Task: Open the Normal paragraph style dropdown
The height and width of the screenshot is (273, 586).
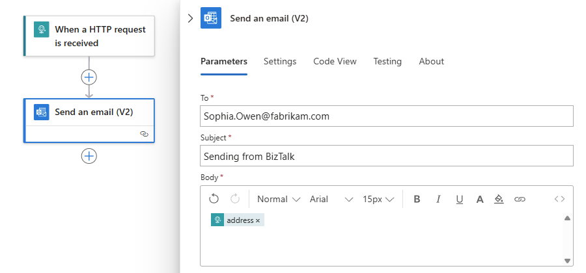Action: pos(279,199)
